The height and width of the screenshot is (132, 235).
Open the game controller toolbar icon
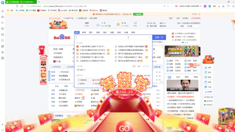pyautogui.click(x=214, y=6)
